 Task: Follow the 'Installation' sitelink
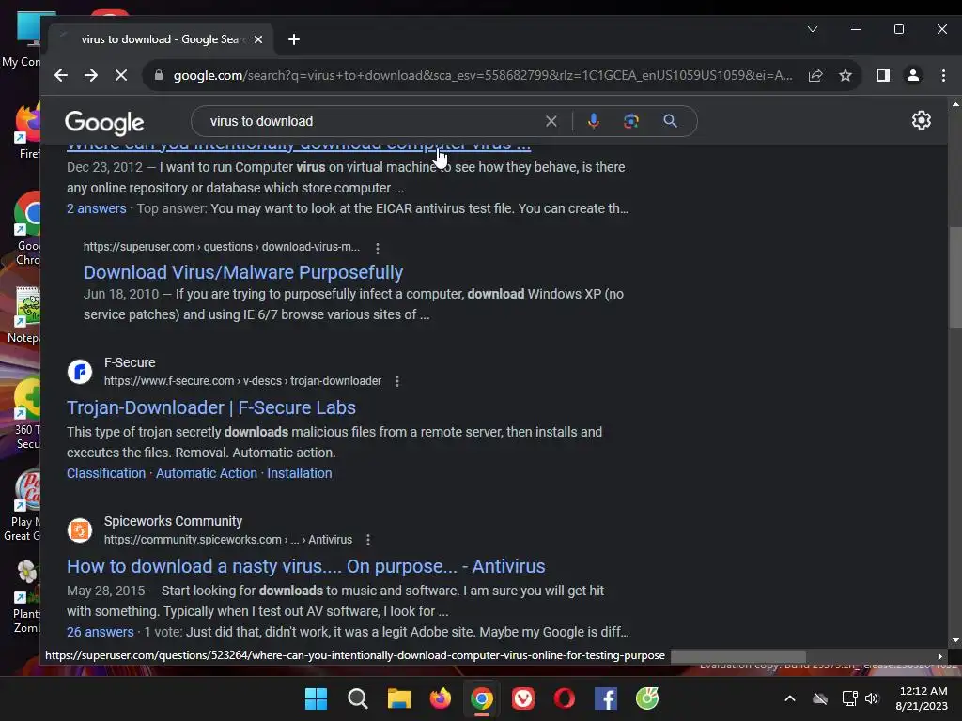[300, 473]
